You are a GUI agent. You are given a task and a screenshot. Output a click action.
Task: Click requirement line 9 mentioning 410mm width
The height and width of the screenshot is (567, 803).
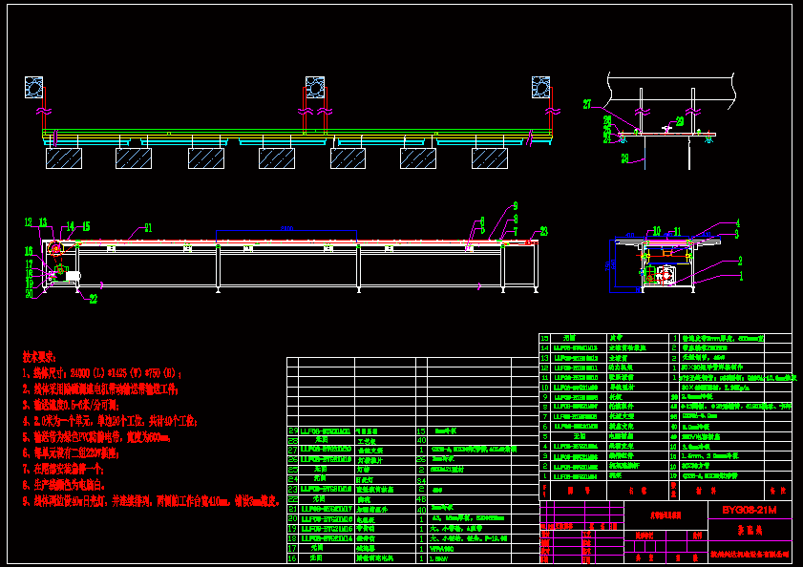point(152,501)
